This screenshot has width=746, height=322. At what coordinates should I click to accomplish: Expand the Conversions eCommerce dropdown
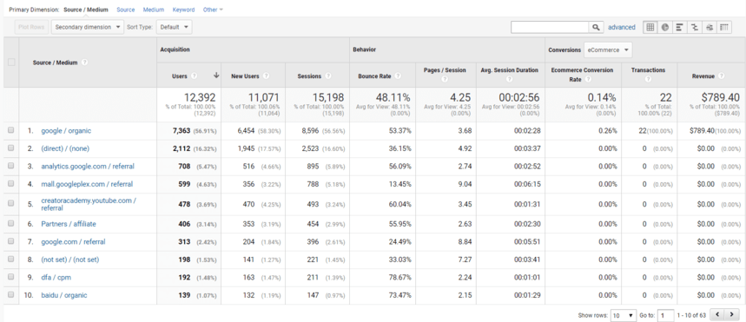click(x=608, y=49)
